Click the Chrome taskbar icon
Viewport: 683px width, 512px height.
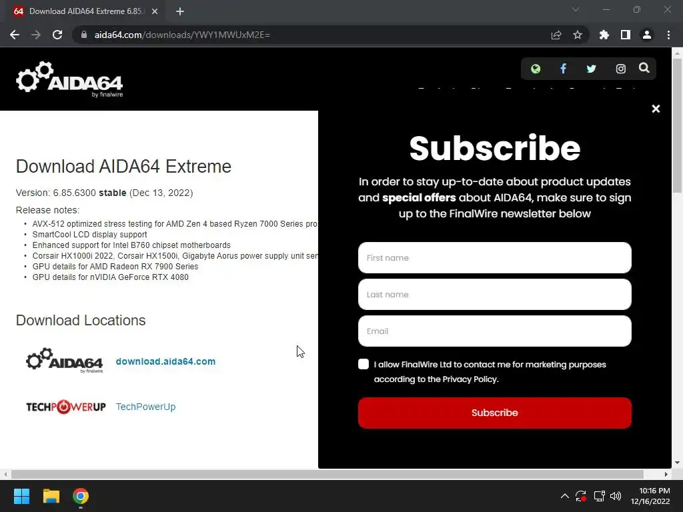[81, 496]
